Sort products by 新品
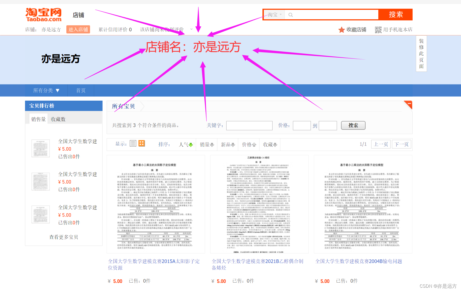461x291 pixels. [228, 144]
